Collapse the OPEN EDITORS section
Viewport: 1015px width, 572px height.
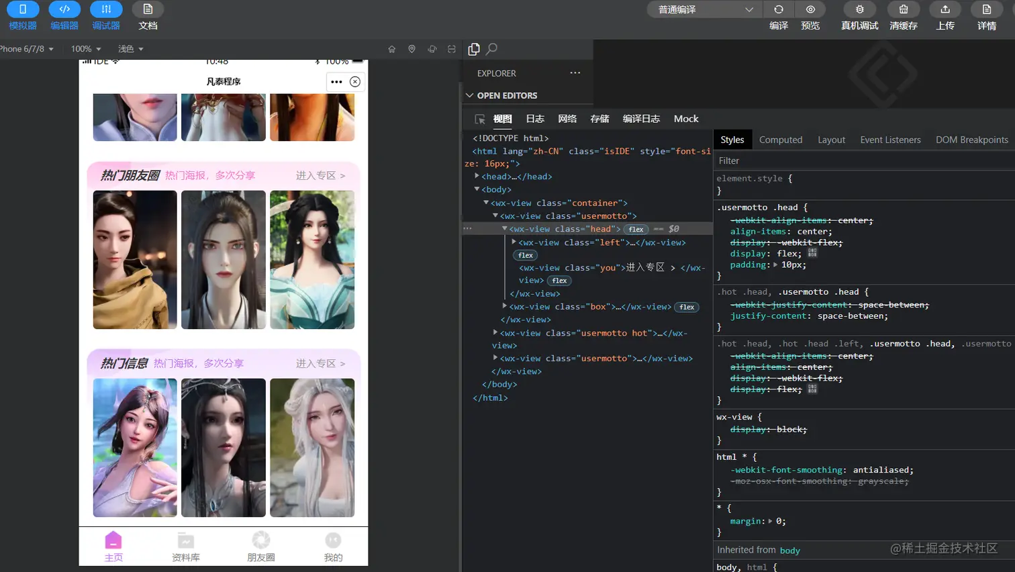[x=469, y=95]
